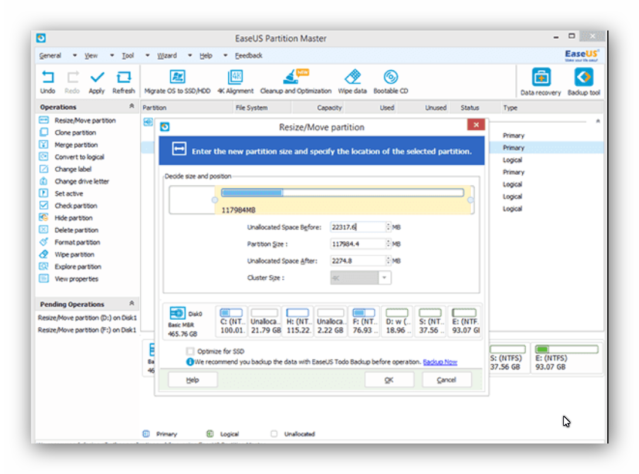The image size is (639, 474).
Task: Apply pending operations with Apply icon
Action: click(97, 82)
